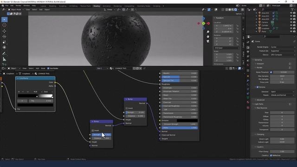Viewport: 297px width, 167px height.
Task: Toggle the camera view icon in viewport
Action: (208, 41)
